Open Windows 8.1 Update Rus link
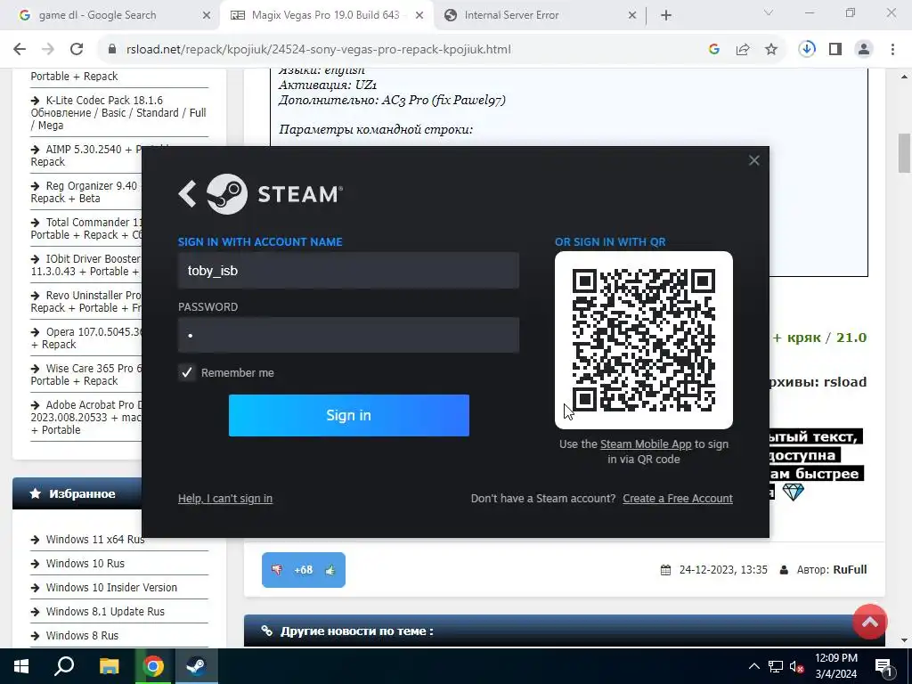912x684 pixels. coord(105,611)
